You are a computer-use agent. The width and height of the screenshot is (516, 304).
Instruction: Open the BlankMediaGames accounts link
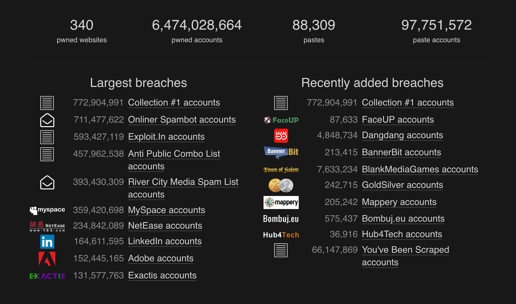point(420,169)
